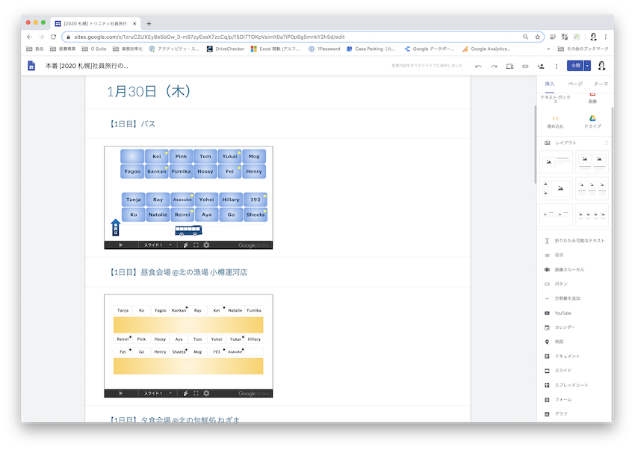Open slide selector dropdown on bus slide
The width and height of the screenshot is (635, 450).
pyautogui.click(x=170, y=245)
